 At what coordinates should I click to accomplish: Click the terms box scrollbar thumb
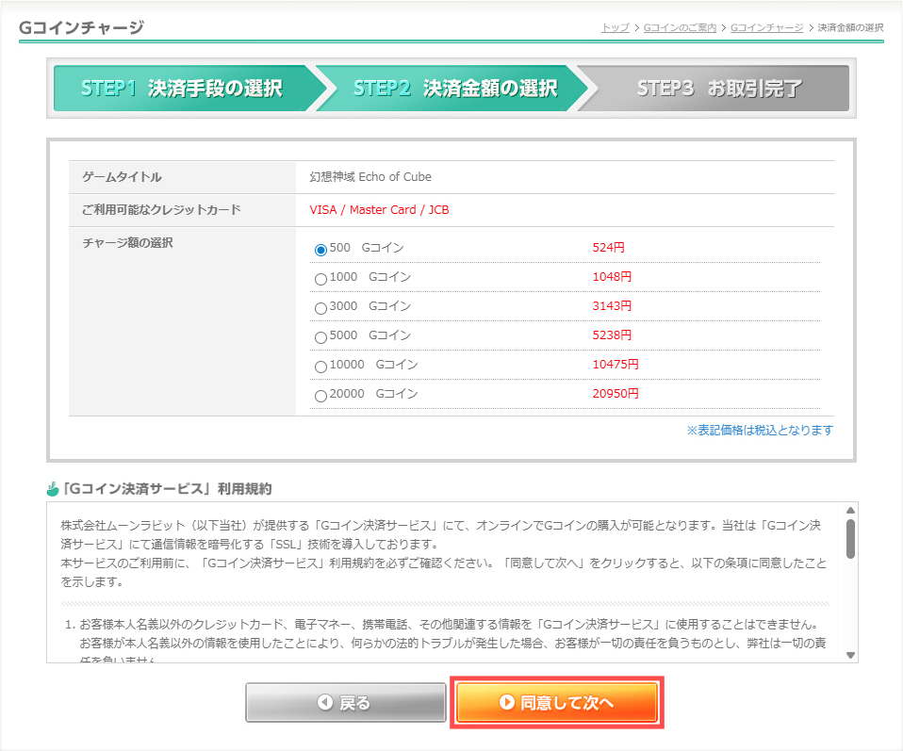[850, 537]
